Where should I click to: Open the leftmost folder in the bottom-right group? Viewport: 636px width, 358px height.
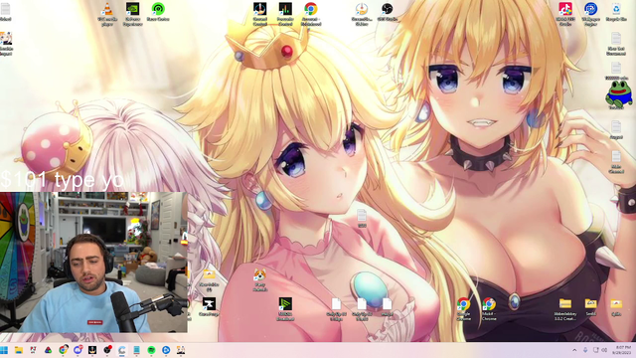(565, 308)
